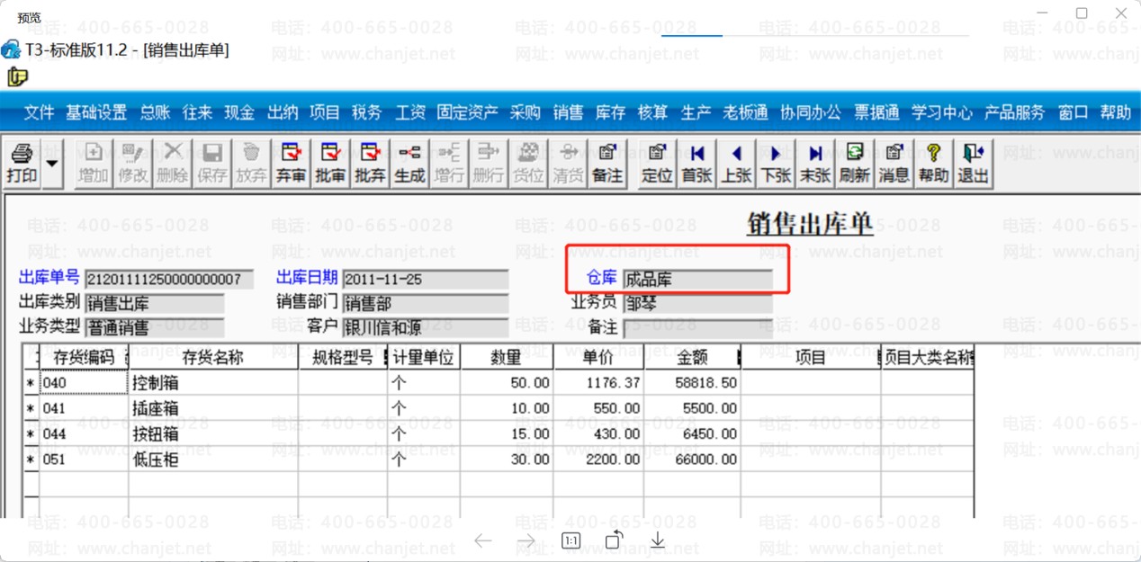This screenshot has width=1141, height=562.
Task: Open the 采购 menu
Action: click(526, 112)
